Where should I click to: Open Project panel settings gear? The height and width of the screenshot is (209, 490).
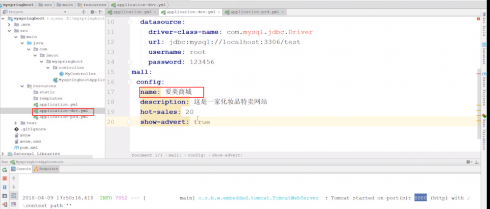point(93,12)
